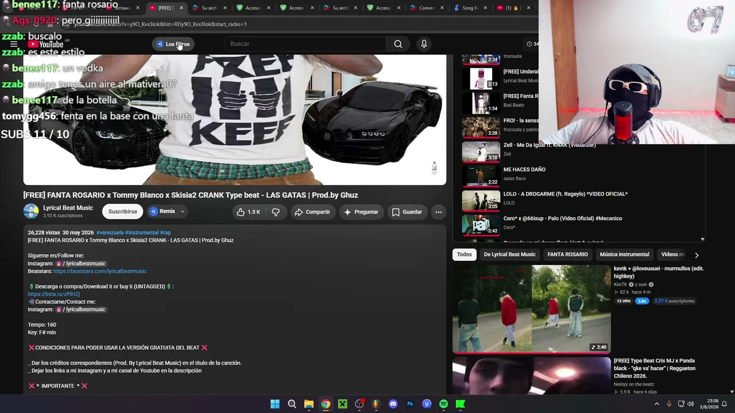
Task: Click the #venezuela hashtag
Action: 110,233
